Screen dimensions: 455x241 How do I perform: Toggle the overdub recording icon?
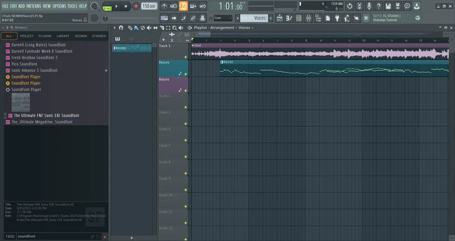tap(193, 6)
